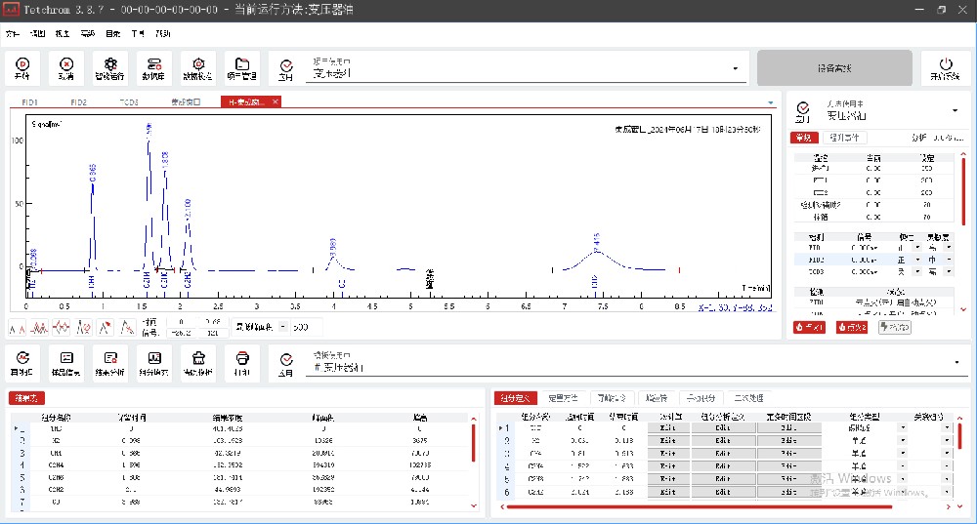977x524 pixels.
Task: Click the first peak tool icon under chromatogram
Action: [16, 327]
